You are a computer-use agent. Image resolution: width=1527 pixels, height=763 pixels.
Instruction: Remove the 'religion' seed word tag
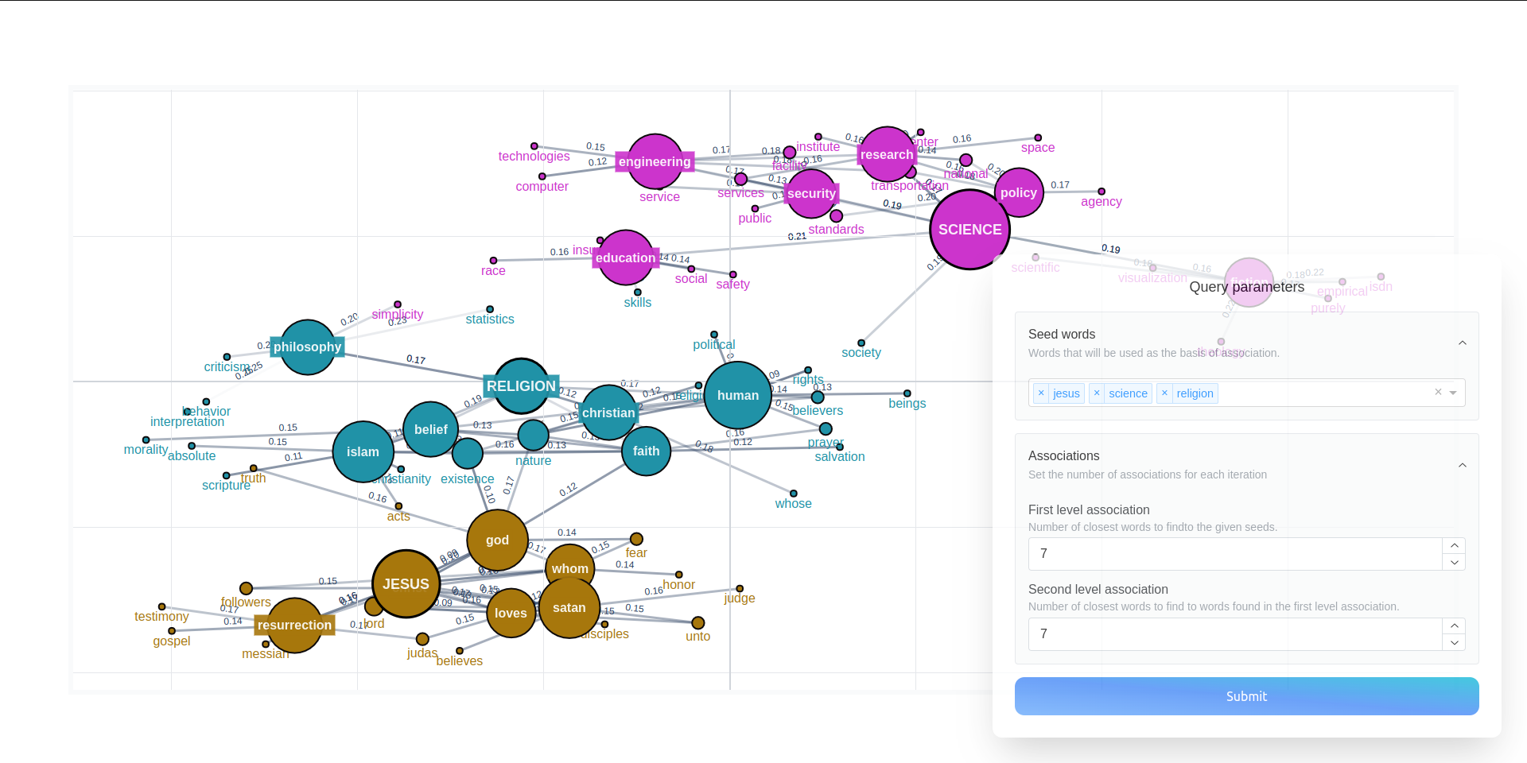[1164, 393]
